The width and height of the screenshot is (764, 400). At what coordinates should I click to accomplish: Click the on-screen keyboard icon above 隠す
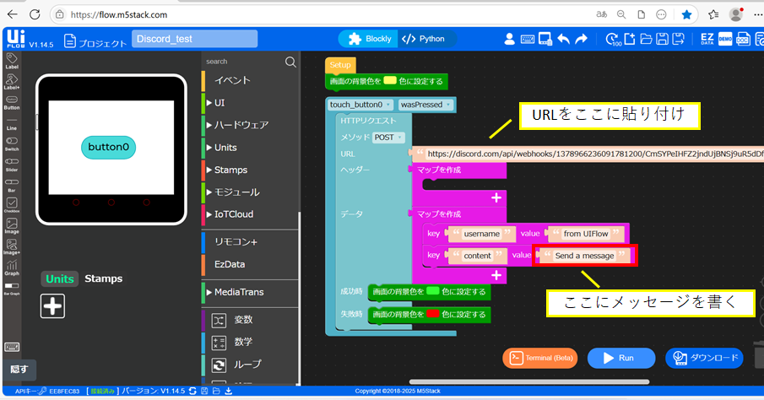coord(12,347)
